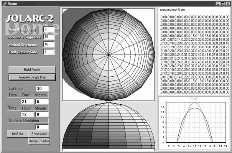Screen dimensions: 232x153
Task: Click the Build Dome button
Action: [32, 69]
